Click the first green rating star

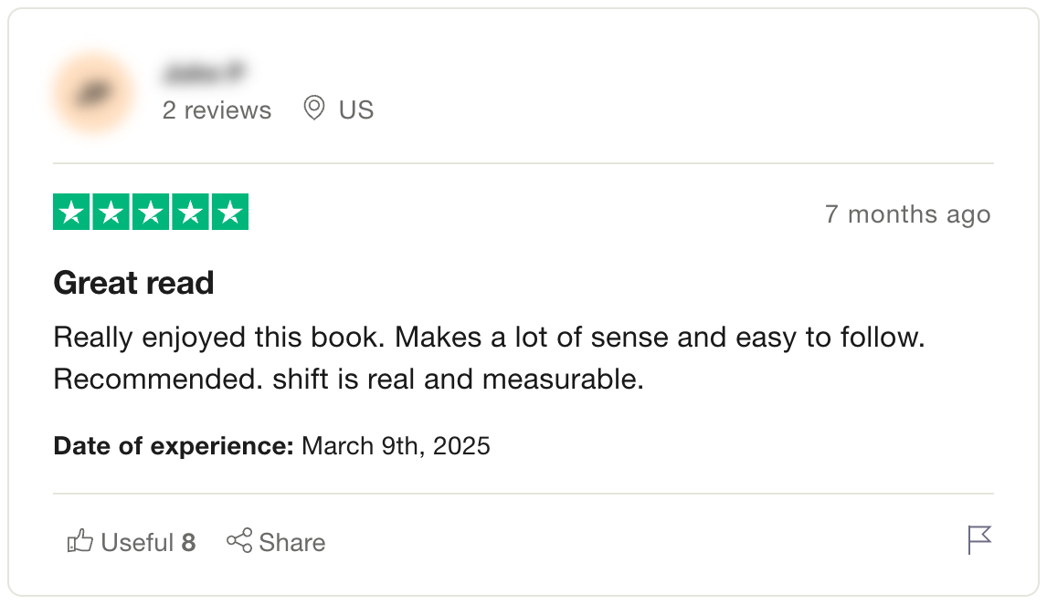click(x=71, y=213)
